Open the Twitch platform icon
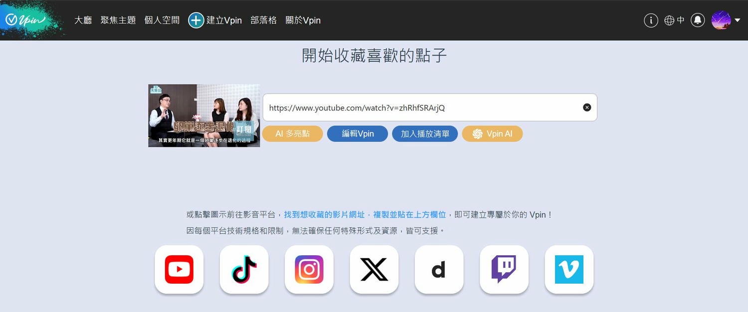 [x=504, y=269]
